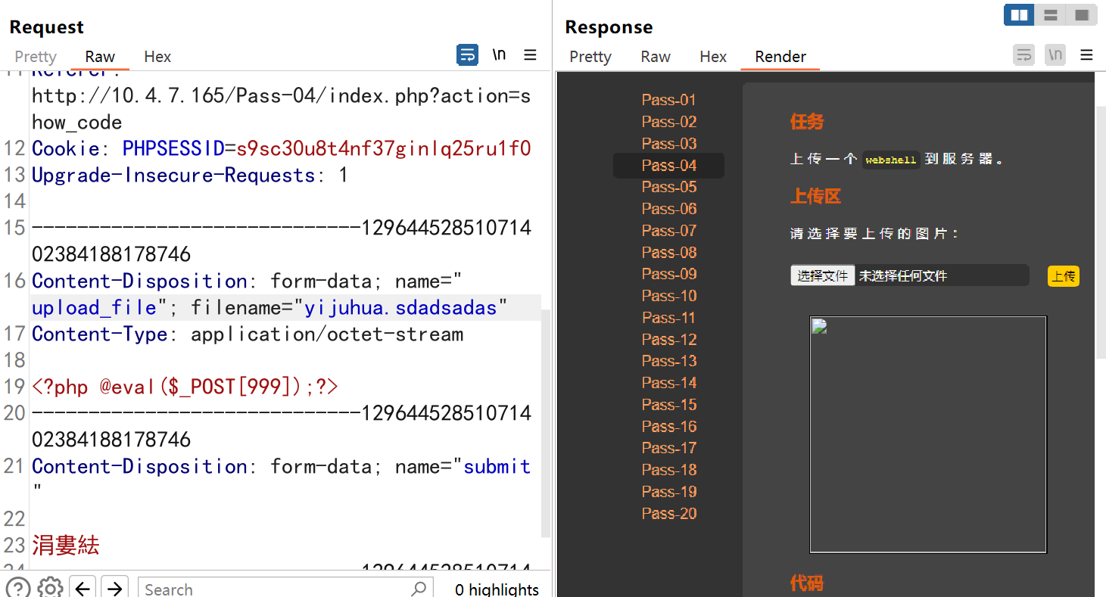1106x597 pixels.
Task: Toggle the \n non-printable characters icon in Request
Action: pos(499,55)
